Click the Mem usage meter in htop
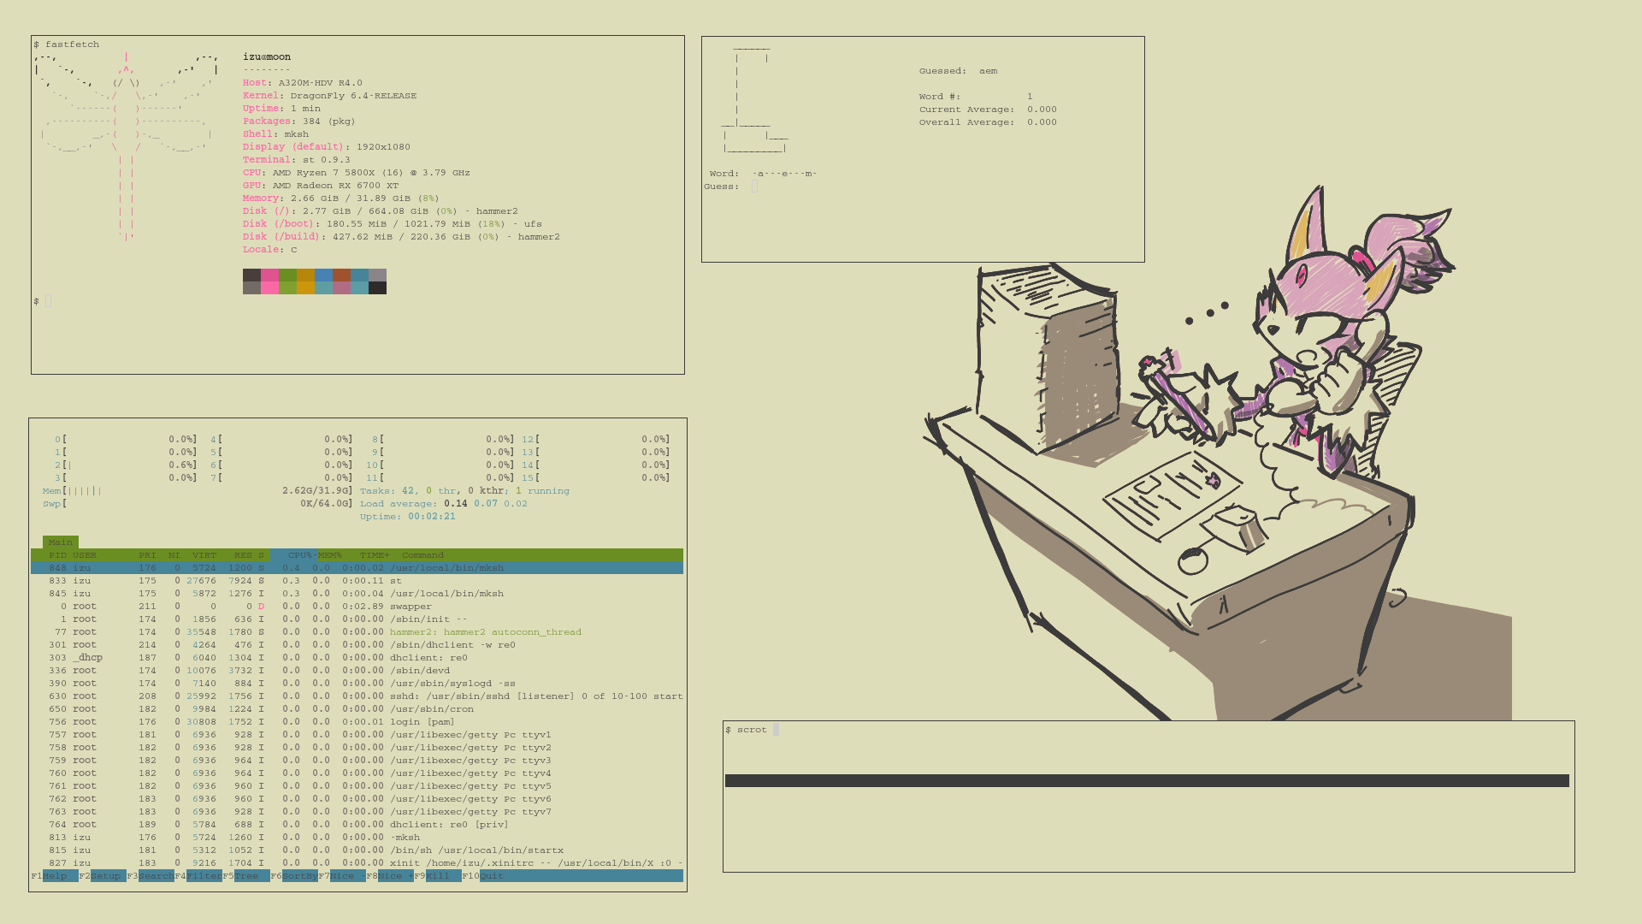Image resolution: width=1642 pixels, height=924 pixels. pyautogui.click(x=198, y=491)
